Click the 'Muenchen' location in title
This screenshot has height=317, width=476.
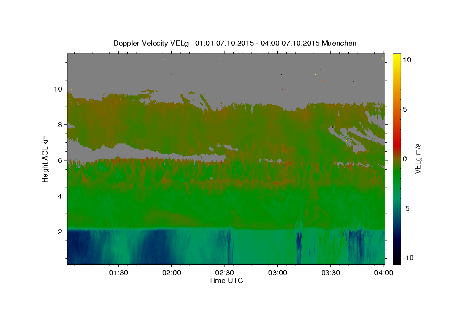pos(339,43)
